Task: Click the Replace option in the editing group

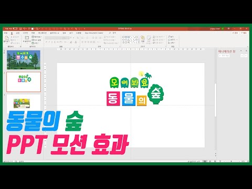Action: tap(173, 40)
